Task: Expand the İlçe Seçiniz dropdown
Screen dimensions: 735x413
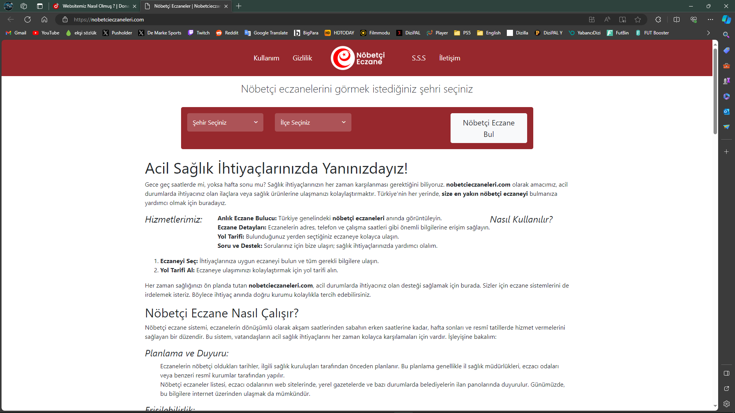Action: pos(313,122)
